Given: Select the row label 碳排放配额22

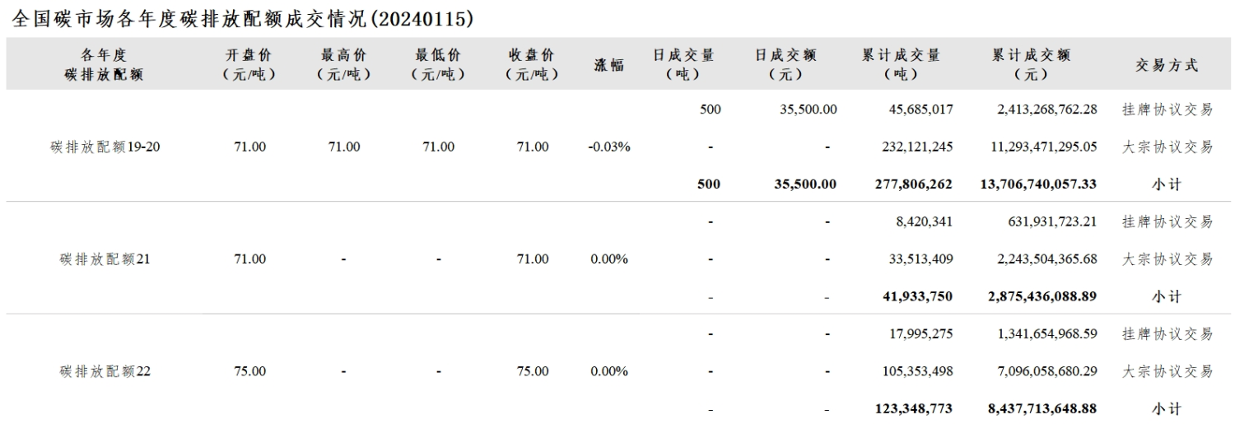Looking at the screenshot, I should (105, 371).
